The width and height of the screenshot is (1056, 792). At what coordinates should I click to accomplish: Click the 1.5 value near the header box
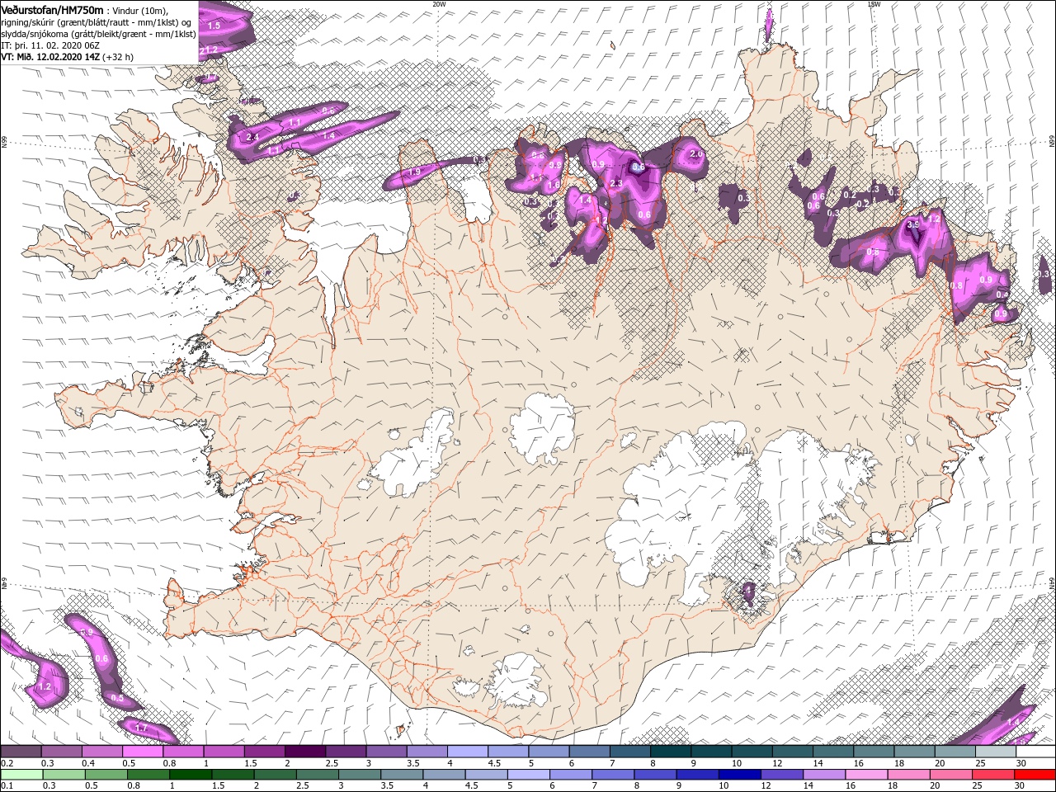(214, 26)
